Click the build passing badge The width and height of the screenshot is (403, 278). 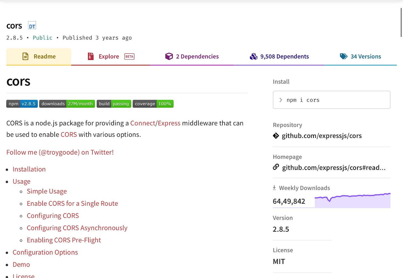click(114, 104)
